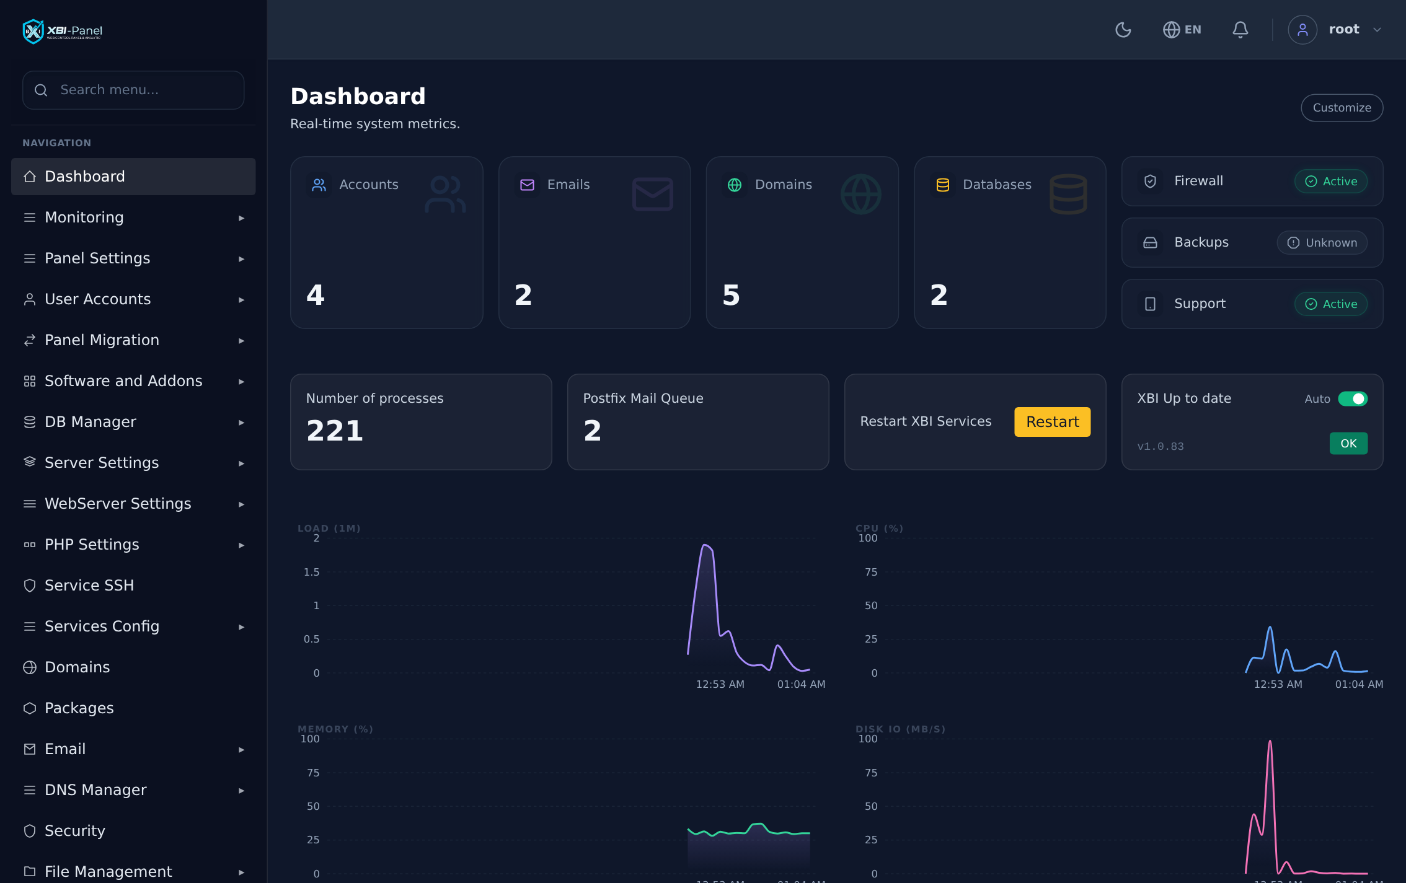Expand the DB Manager submenu arrow

pyautogui.click(x=241, y=423)
